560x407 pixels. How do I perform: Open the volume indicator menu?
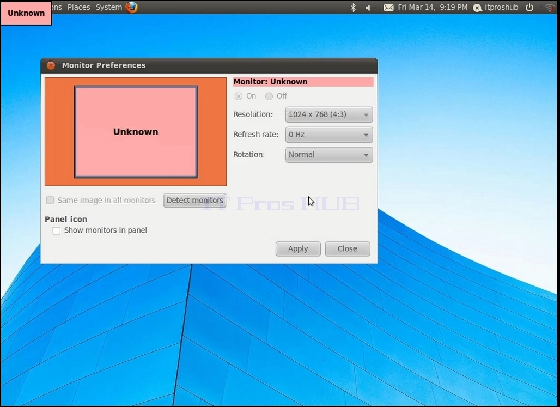[371, 8]
